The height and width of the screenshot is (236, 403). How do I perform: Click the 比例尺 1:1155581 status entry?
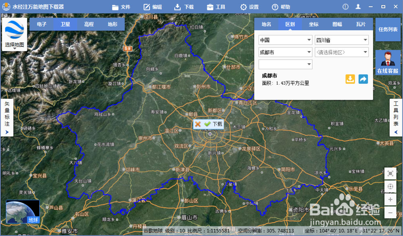[x=209, y=231]
